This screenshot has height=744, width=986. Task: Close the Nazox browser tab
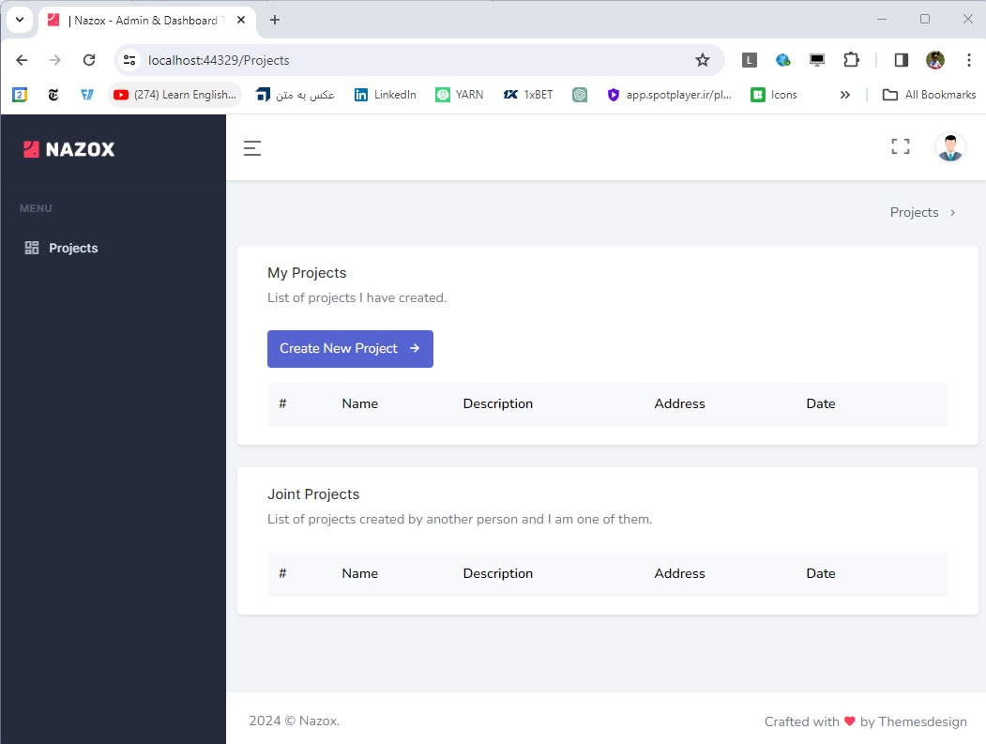[241, 20]
